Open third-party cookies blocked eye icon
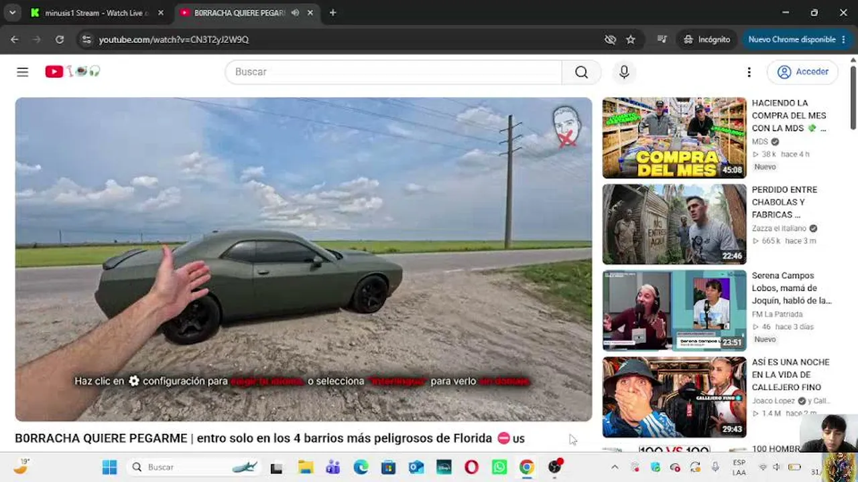Image resolution: width=858 pixels, height=482 pixels. (x=610, y=39)
